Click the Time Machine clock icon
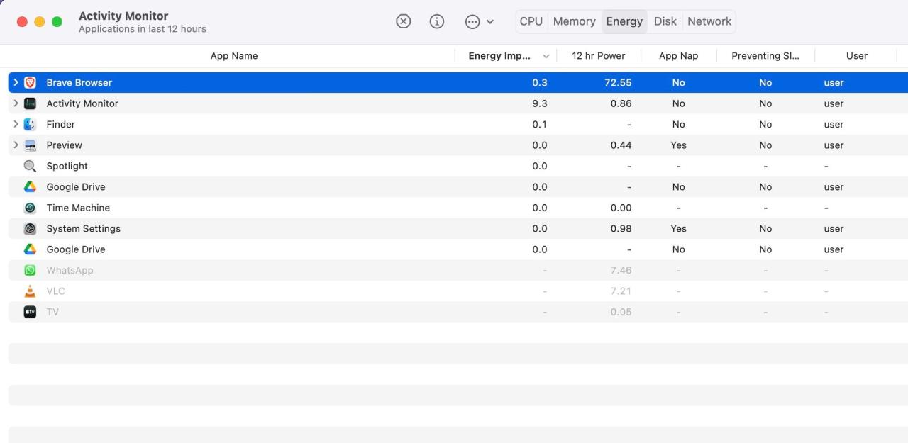 [30, 208]
